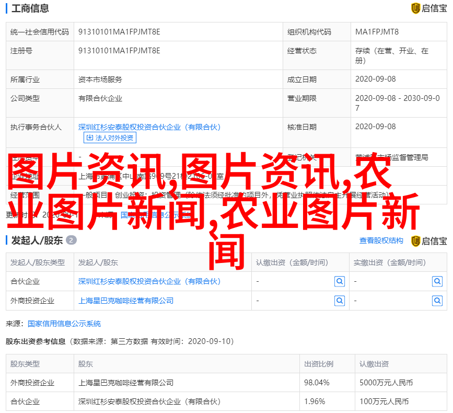Click the 注册号 label cell
Screen dimensions: 453x413
point(40,55)
